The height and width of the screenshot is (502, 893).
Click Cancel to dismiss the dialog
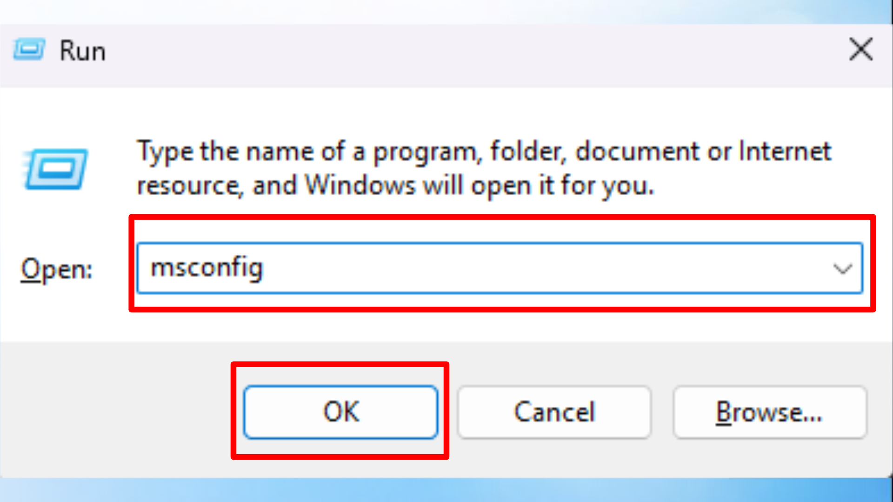coord(554,412)
